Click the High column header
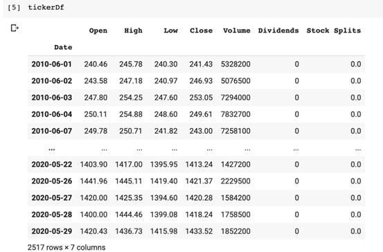Viewport: 383px width, 252px height. click(x=133, y=30)
